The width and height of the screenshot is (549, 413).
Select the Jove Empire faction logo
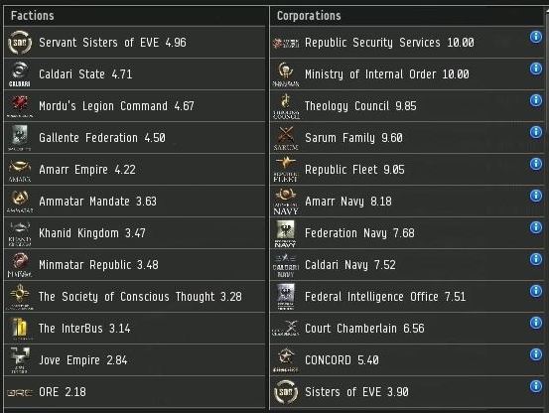[20, 360]
